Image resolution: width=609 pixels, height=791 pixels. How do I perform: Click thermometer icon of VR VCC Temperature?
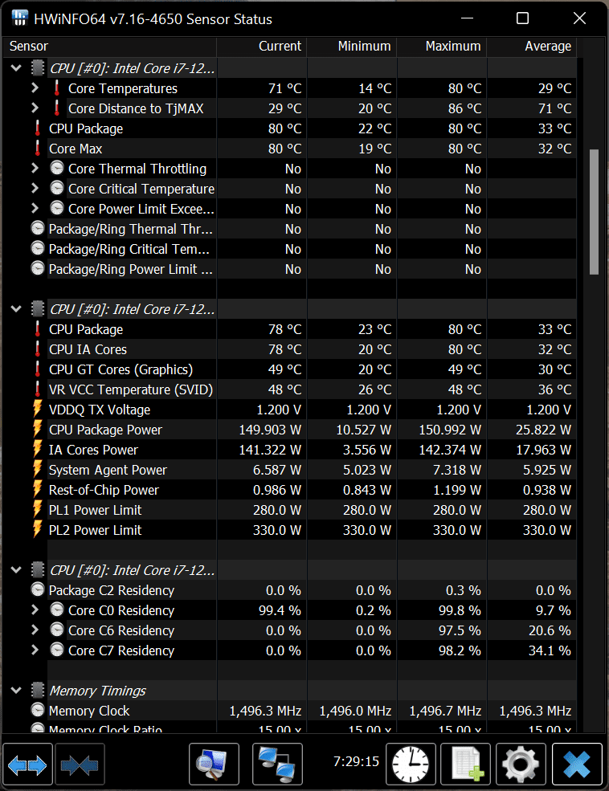(x=37, y=389)
